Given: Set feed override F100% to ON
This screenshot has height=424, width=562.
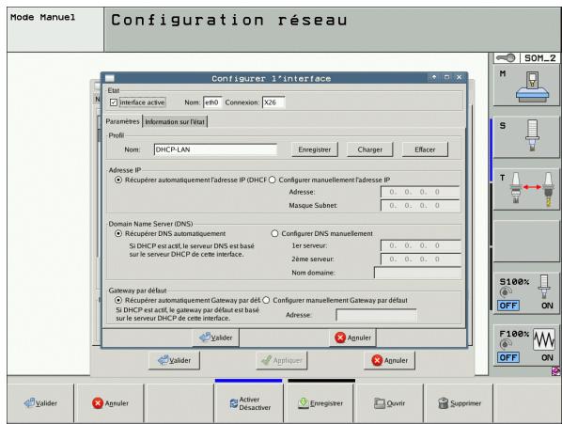Looking at the screenshot, I should point(547,357).
